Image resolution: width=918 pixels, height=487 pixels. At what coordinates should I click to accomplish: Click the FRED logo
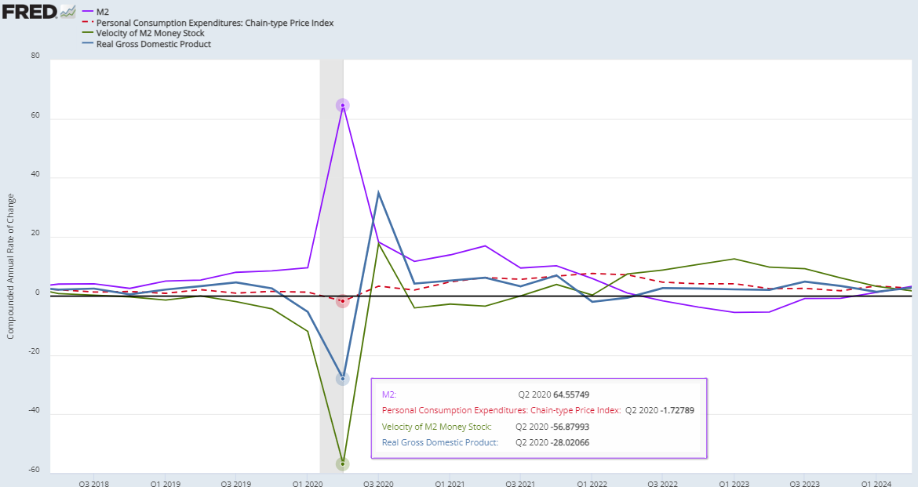coord(29,11)
